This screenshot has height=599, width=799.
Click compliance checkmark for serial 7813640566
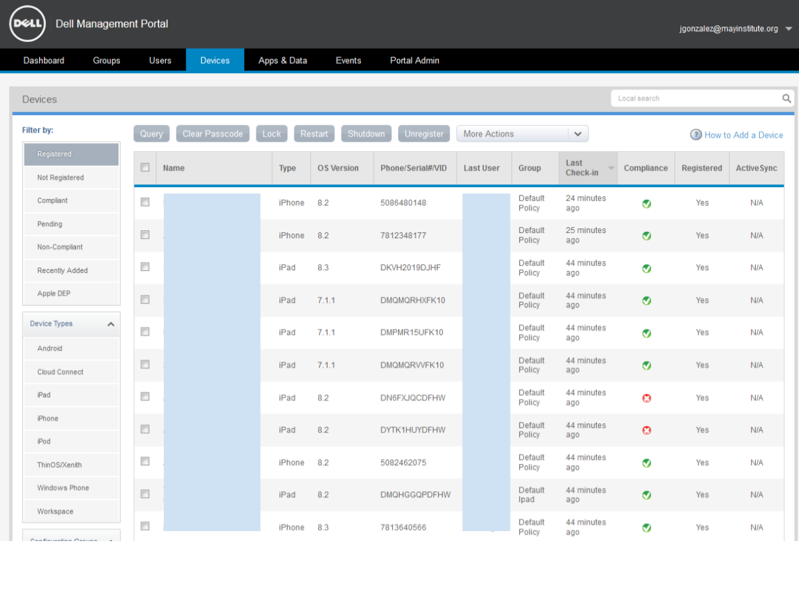click(x=647, y=528)
